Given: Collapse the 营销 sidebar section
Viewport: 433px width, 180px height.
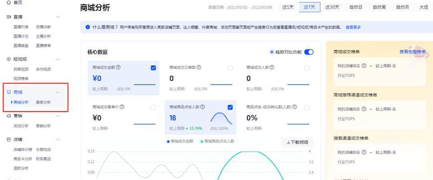Looking at the screenshot, I should [58, 116].
